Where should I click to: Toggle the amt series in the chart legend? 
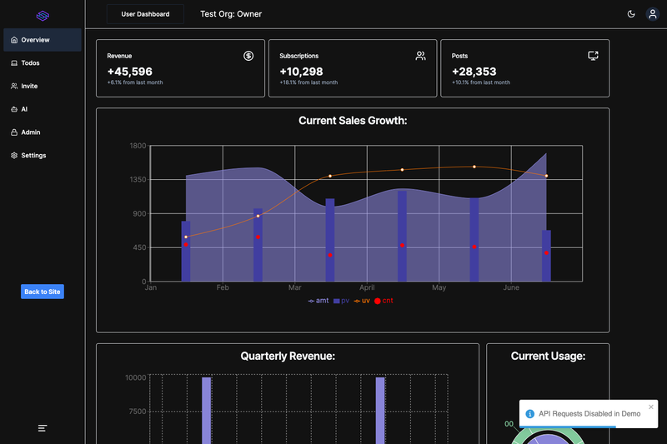click(318, 301)
